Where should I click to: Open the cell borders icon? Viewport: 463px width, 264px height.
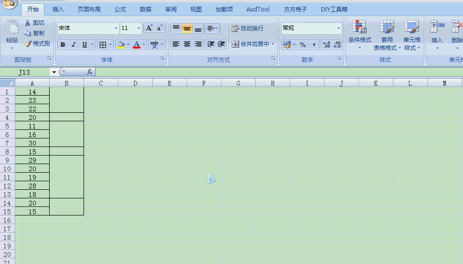click(x=102, y=45)
